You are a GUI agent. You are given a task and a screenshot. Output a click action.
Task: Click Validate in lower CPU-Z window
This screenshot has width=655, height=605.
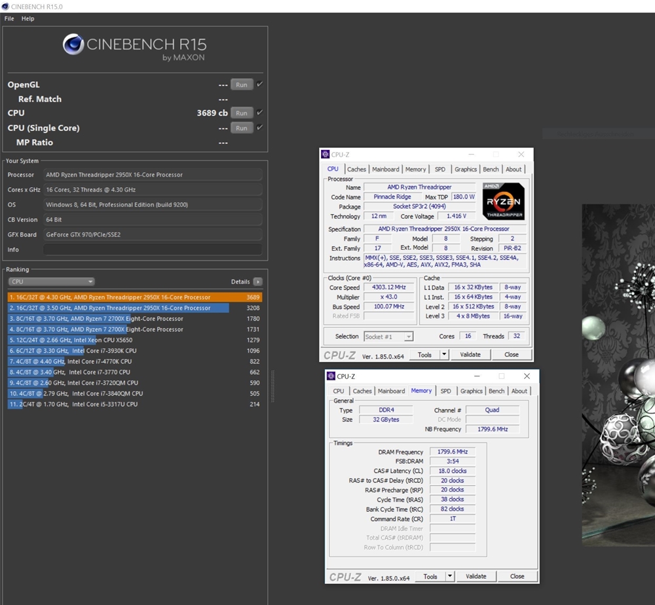(x=476, y=577)
